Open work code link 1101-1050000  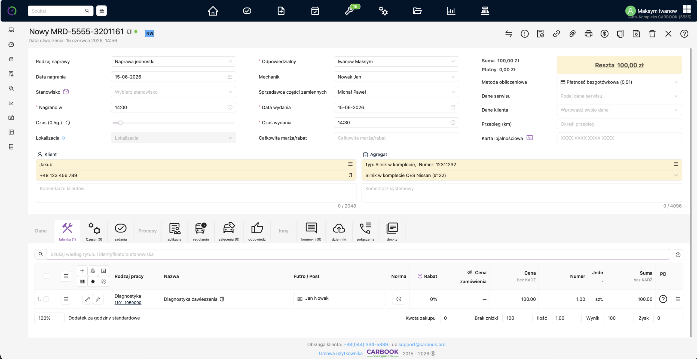click(x=128, y=303)
